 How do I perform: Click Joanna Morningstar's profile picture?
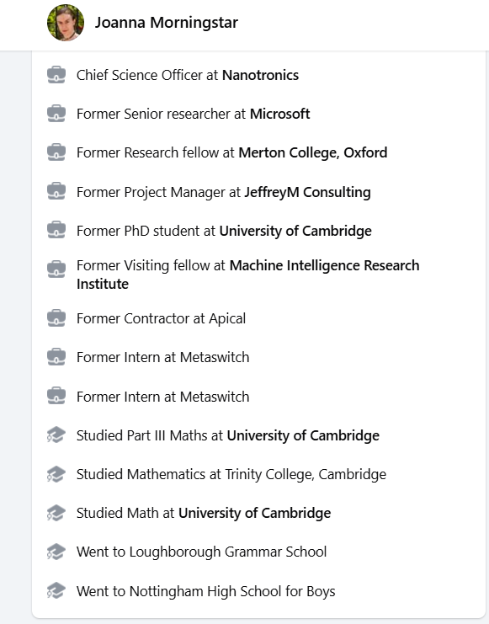[66, 23]
